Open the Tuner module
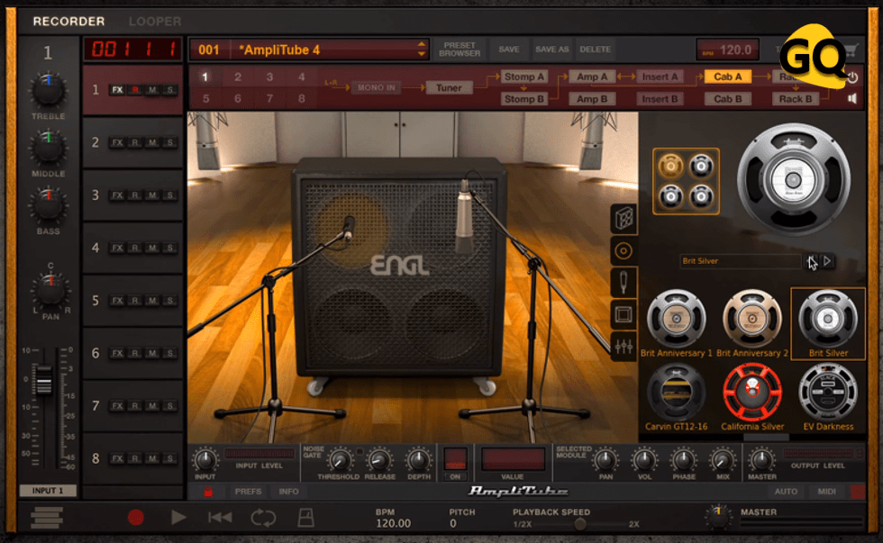The height and width of the screenshot is (543, 883). point(449,87)
